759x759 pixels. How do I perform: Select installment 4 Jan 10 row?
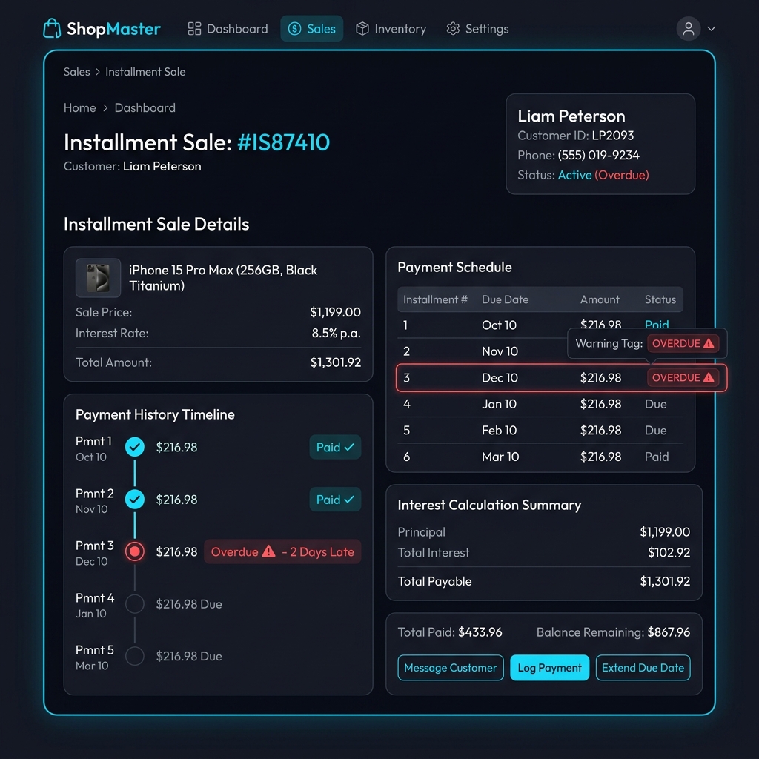pyautogui.click(x=540, y=404)
